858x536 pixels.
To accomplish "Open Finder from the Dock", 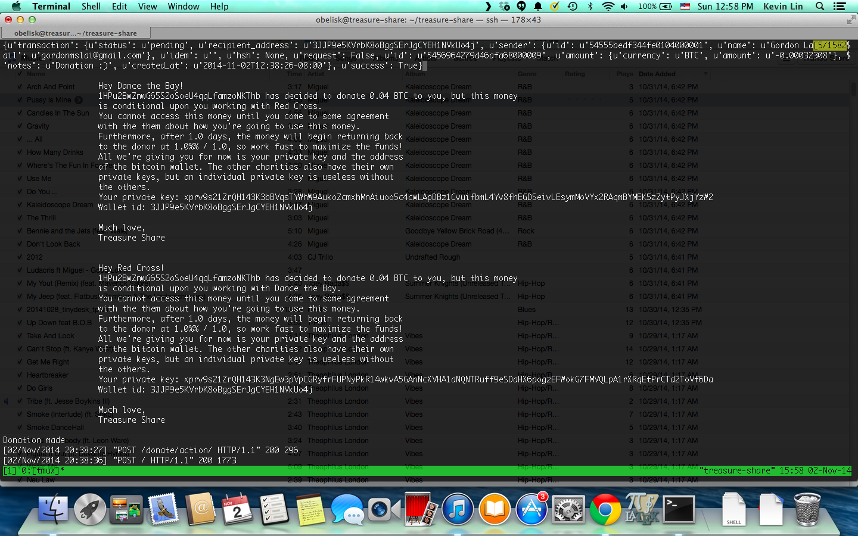I will [53, 510].
